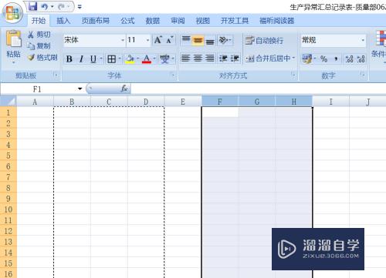386x278 pixels.
Task: Open the font settings dialog launcher
Action: point(173,75)
